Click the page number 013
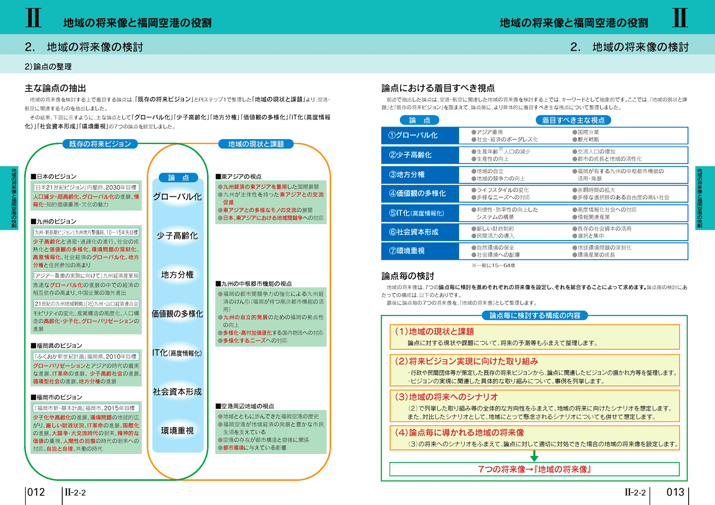This screenshot has width=715, height=505. pyautogui.click(x=676, y=492)
